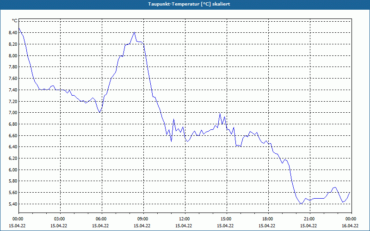Click the 03:00 time label
The image size is (370, 231).
pos(61,219)
